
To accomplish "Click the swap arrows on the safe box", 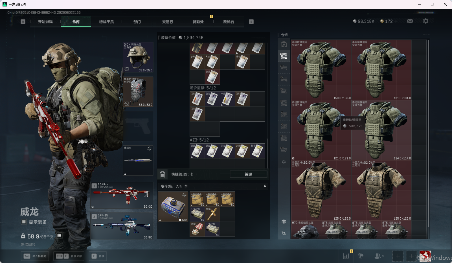I will (184, 195).
